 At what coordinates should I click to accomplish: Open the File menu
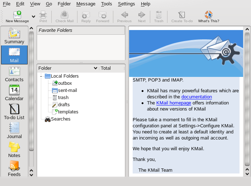(x=6, y=4)
